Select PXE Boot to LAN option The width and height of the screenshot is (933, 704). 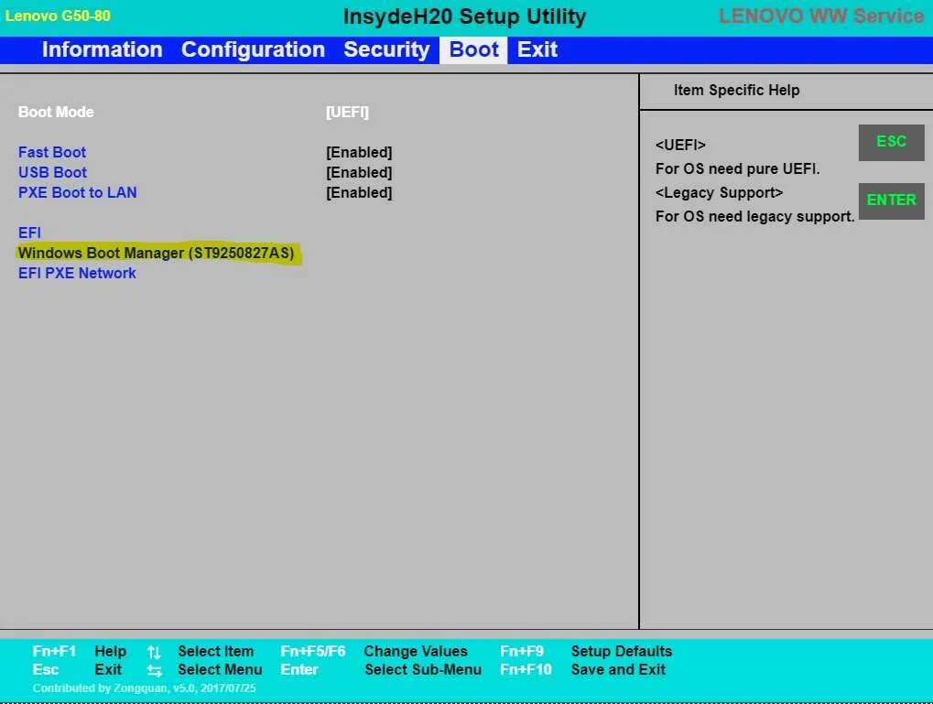(77, 193)
